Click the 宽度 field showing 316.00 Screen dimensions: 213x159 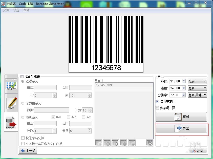176,81
